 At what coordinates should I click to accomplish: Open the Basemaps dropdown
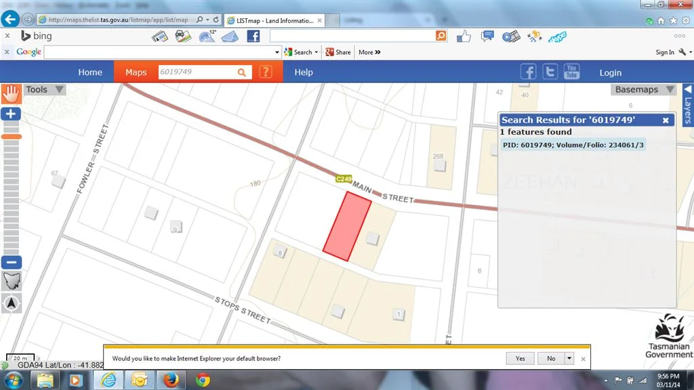642,89
